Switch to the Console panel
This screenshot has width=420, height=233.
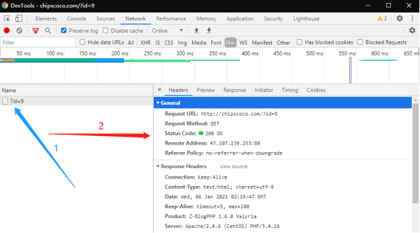click(77, 19)
